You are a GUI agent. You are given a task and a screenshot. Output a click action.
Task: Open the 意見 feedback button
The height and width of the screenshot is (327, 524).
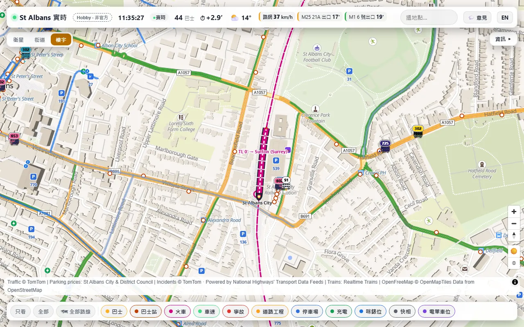(477, 18)
